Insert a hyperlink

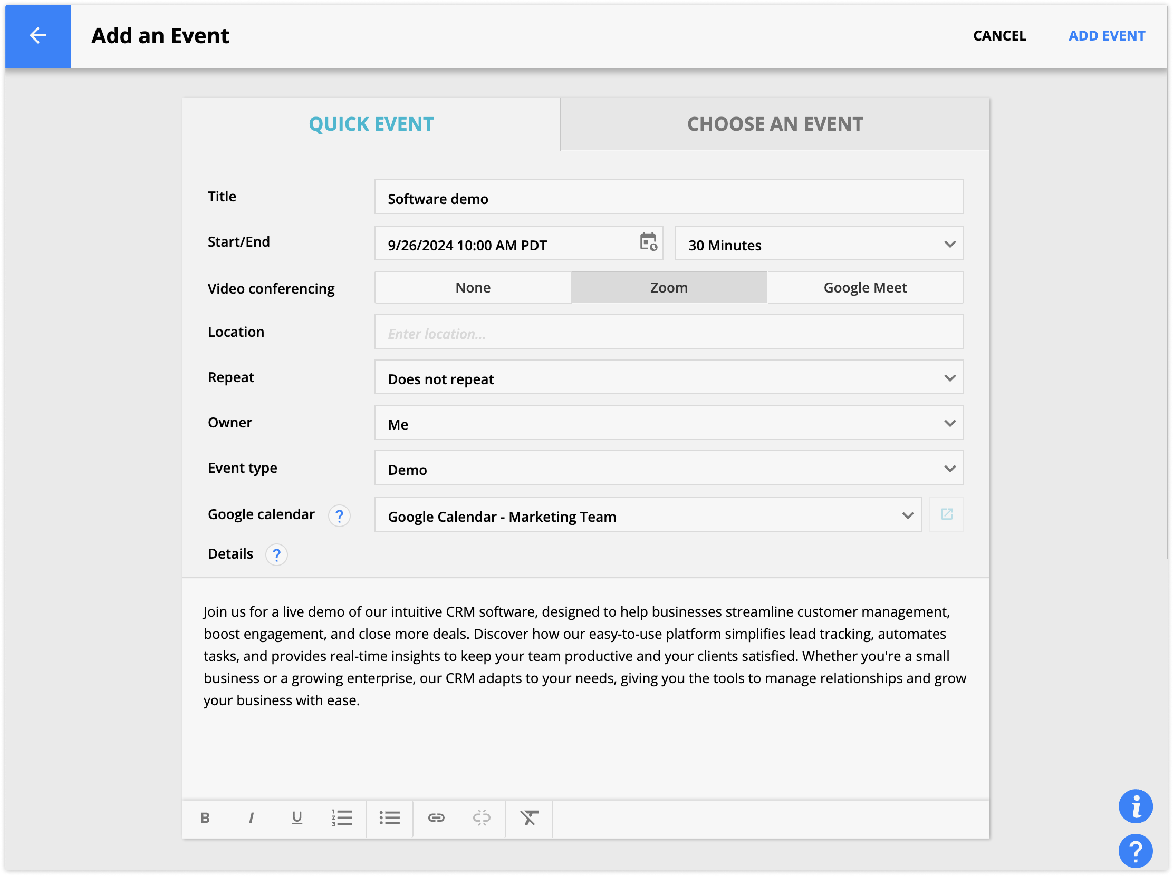436,818
